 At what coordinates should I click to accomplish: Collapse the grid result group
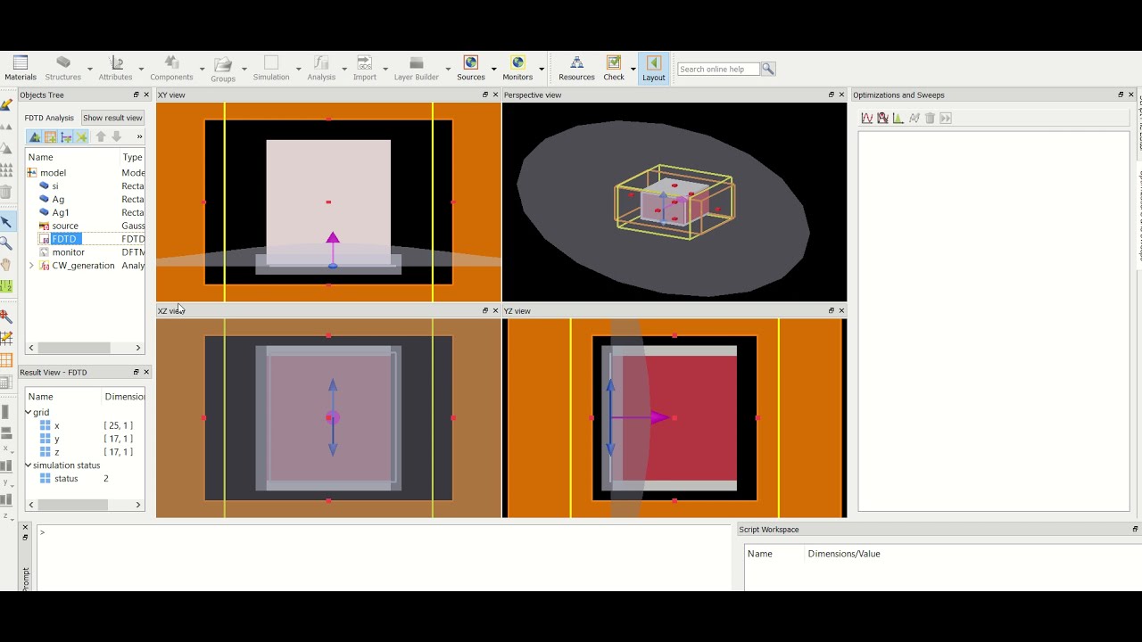(x=29, y=412)
